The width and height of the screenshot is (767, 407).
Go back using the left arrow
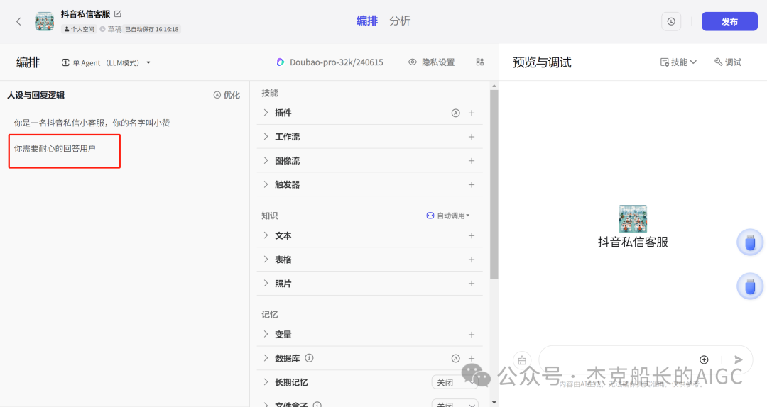pyautogui.click(x=18, y=21)
